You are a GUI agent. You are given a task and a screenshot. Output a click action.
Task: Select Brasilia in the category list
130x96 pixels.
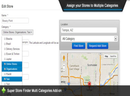tap(12, 39)
